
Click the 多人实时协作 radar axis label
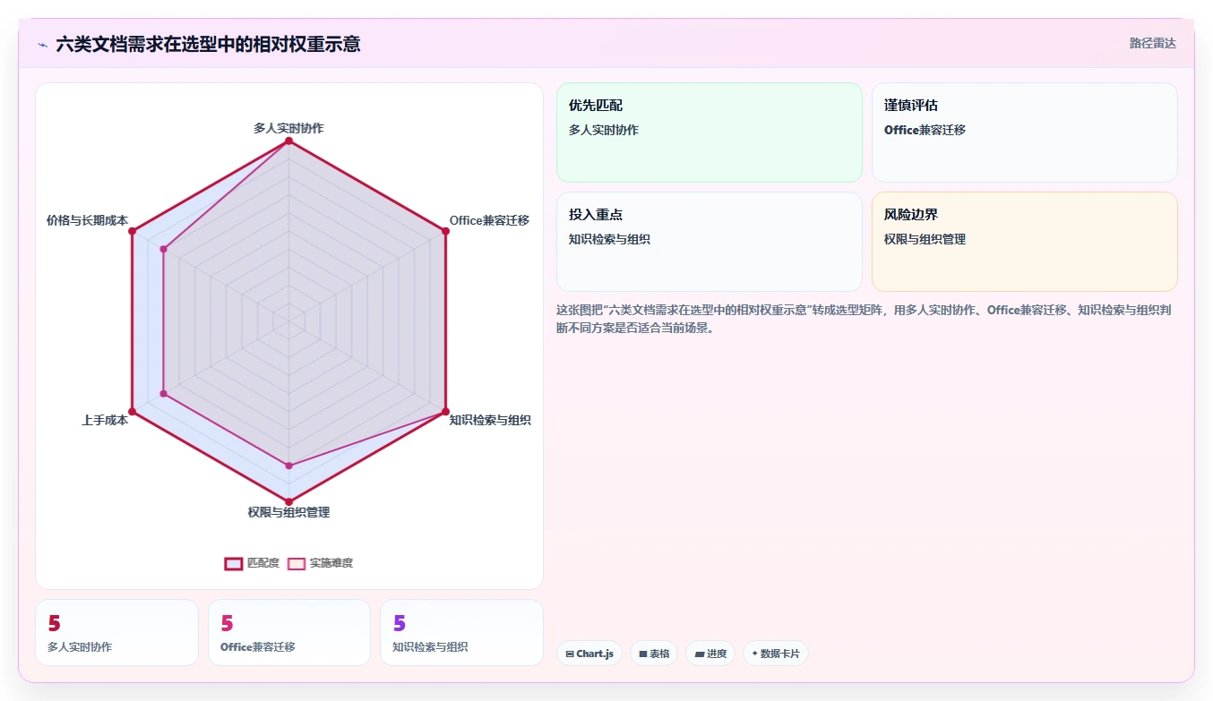pos(288,128)
